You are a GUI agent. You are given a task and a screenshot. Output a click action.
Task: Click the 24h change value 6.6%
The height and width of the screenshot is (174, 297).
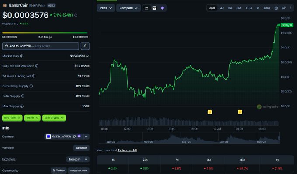[x=145, y=168]
